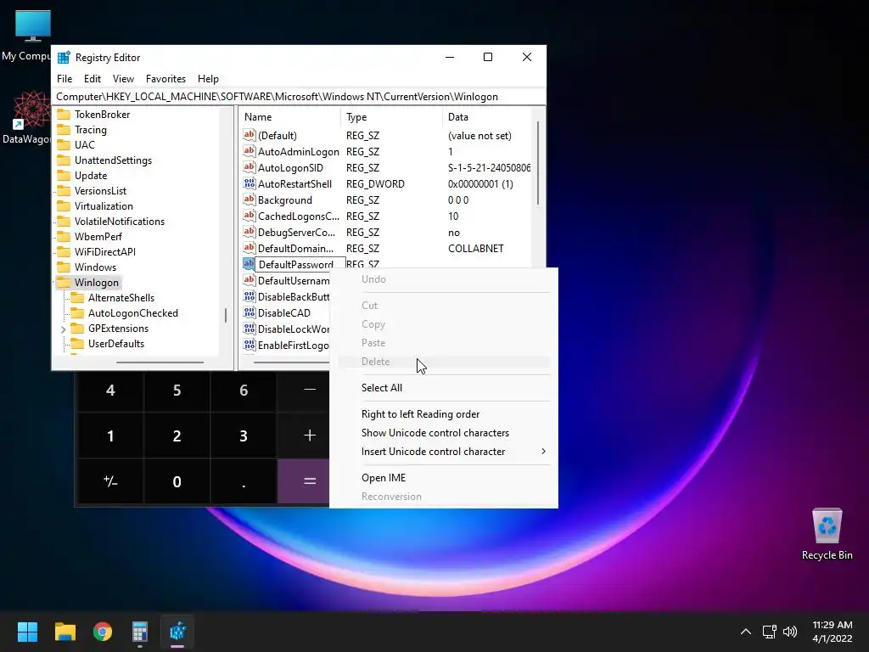Click the Registry Editor taskbar icon

pyautogui.click(x=177, y=632)
